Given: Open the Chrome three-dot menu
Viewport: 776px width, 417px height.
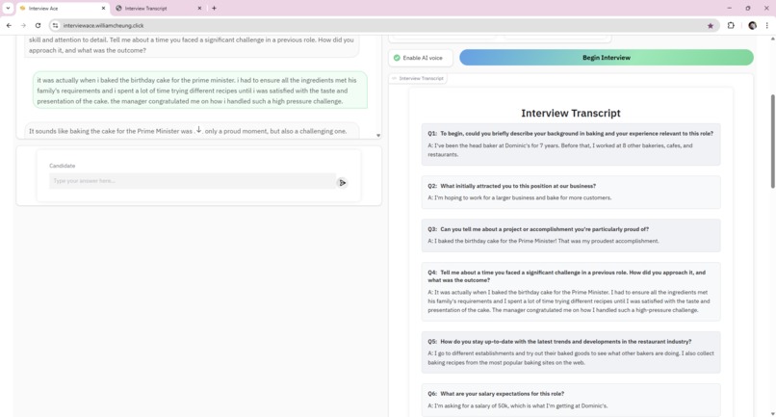Looking at the screenshot, I should pos(767,25).
